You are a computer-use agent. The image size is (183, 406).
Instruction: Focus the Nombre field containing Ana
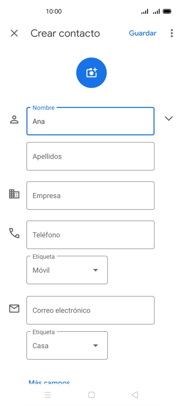[90, 121]
